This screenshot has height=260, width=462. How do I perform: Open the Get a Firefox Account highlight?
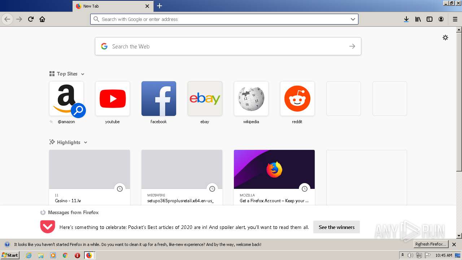[274, 177]
